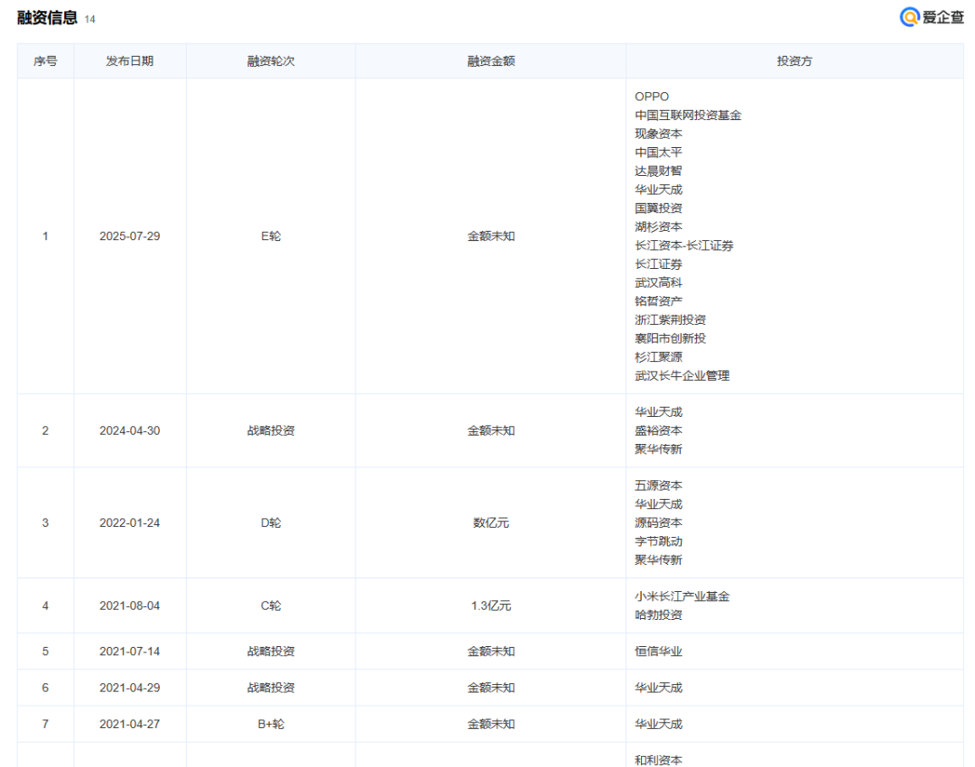Open investor 字节跳动
This screenshot has height=767, width=975.
658,541
